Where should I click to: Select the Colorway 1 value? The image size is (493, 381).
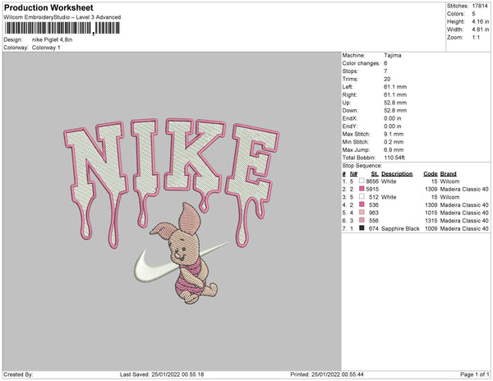pos(46,48)
